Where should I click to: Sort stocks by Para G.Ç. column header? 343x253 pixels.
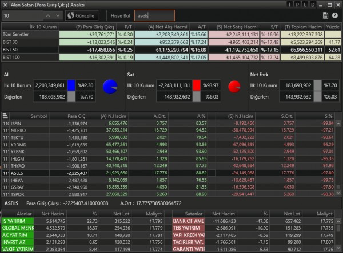point(69,116)
